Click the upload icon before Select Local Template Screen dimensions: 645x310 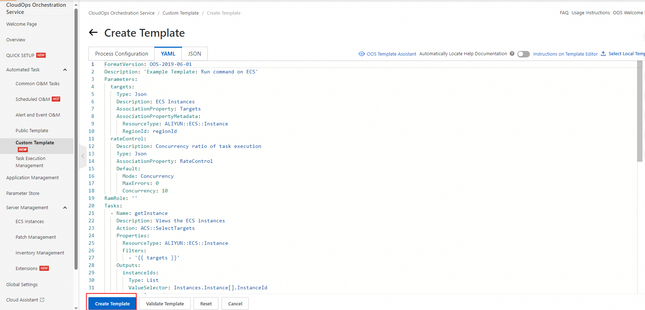tap(603, 54)
